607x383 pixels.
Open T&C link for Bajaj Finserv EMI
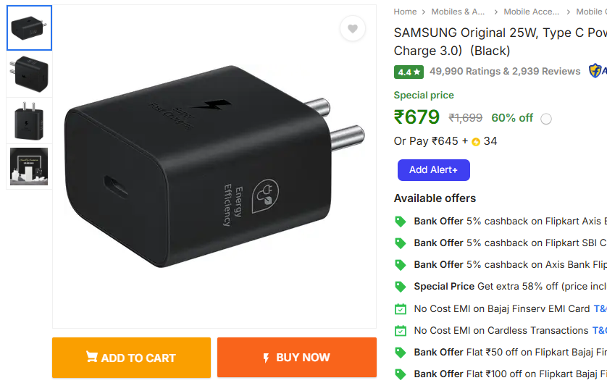click(x=600, y=308)
